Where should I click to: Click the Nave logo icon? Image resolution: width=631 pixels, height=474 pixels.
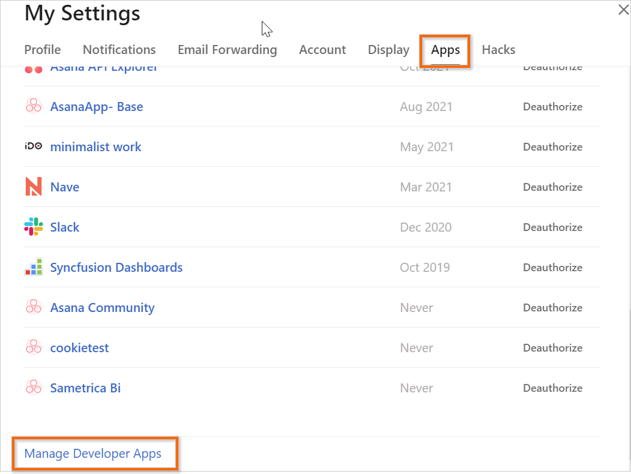click(34, 187)
